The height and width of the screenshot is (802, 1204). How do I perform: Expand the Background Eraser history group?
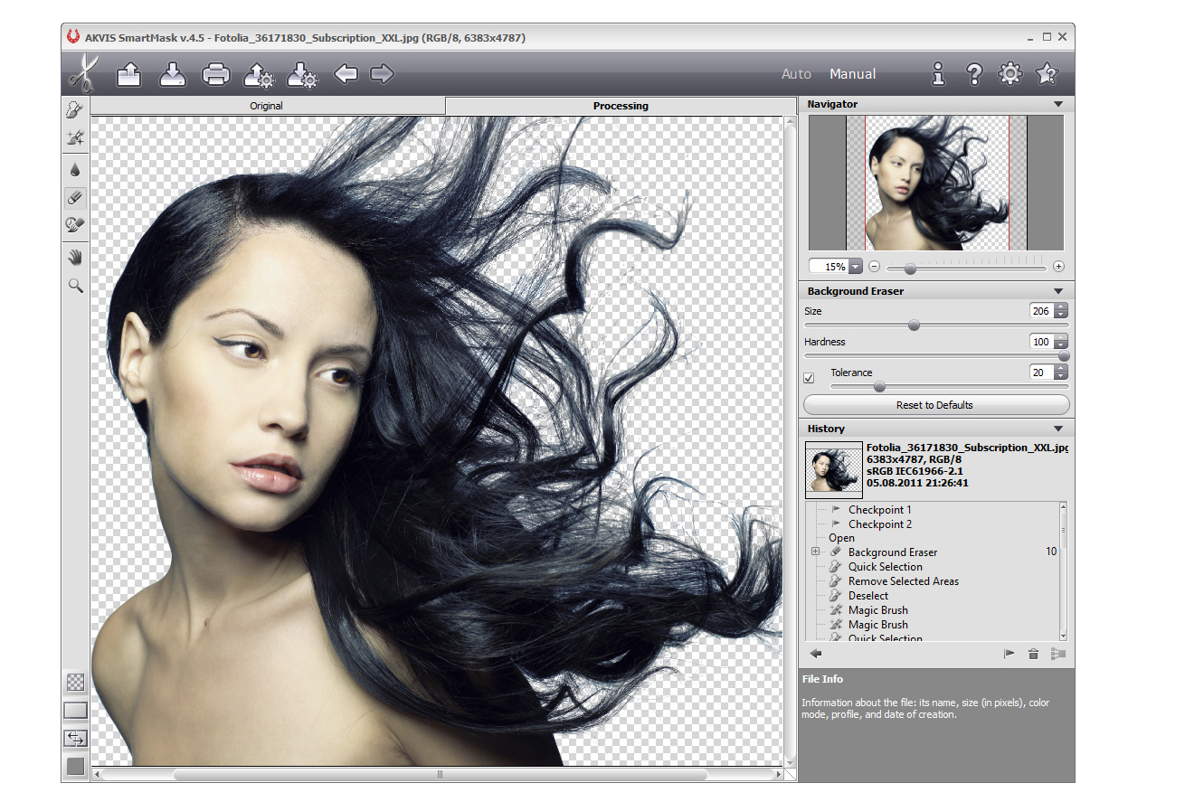(x=815, y=552)
